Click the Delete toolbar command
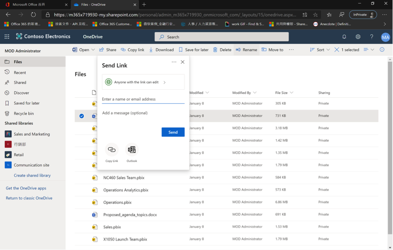The image size is (393, 250). (x=222, y=50)
